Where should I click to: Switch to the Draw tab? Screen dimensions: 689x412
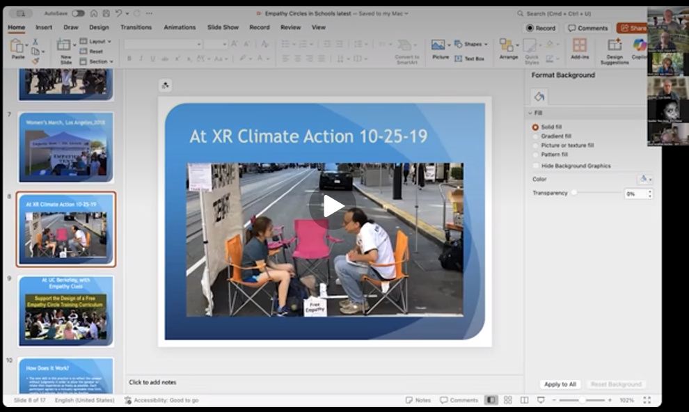point(71,27)
